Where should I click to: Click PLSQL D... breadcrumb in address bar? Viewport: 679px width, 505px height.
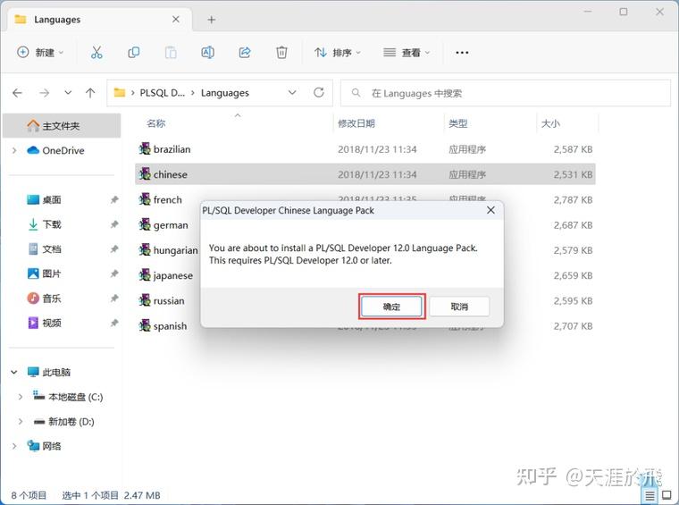click(163, 93)
